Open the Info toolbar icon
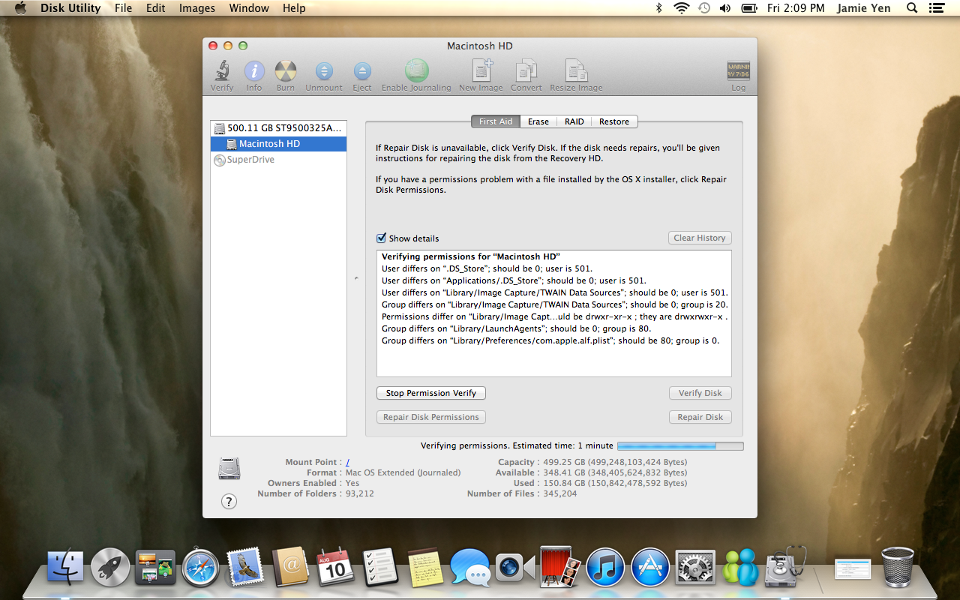The width and height of the screenshot is (960, 600). 254,71
